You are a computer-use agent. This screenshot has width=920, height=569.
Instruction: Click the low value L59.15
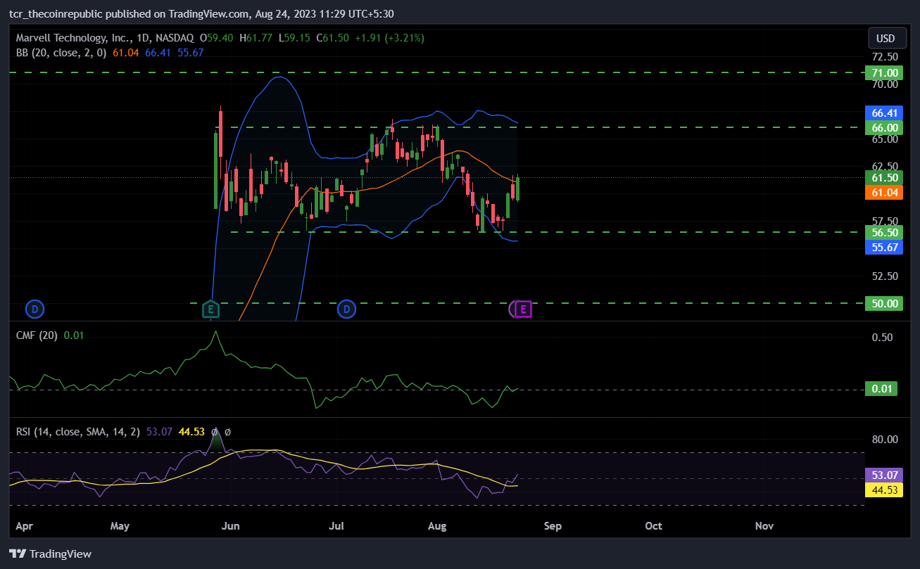pos(294,38)
